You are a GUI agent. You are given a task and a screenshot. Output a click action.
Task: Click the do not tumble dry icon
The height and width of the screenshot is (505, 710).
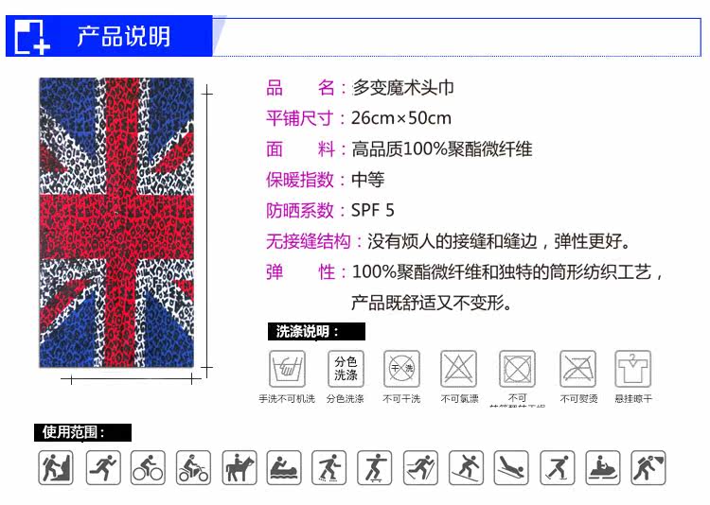click(x=517, y=369)
